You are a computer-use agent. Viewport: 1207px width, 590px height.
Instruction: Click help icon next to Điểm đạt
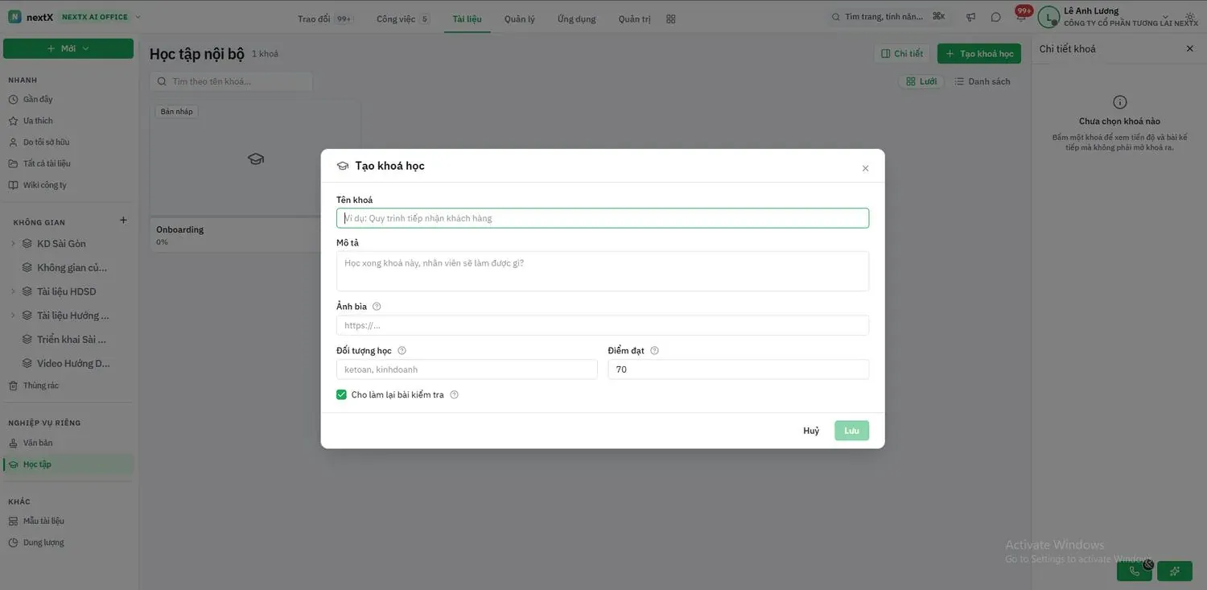[x=654, y=351]
